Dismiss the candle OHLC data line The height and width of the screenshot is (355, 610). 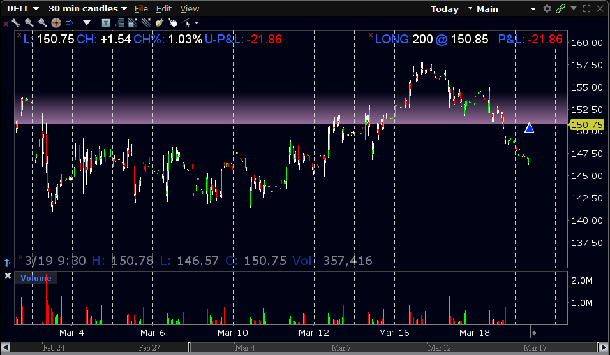[x=20, y=257]
